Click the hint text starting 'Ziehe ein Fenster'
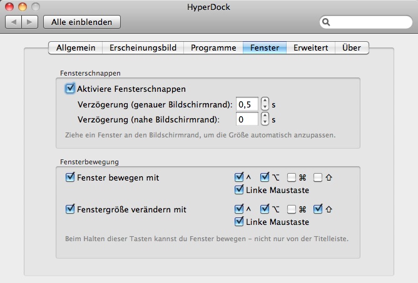Image resolution: width=418 pixels, height=283 pixels. point(200,135)
